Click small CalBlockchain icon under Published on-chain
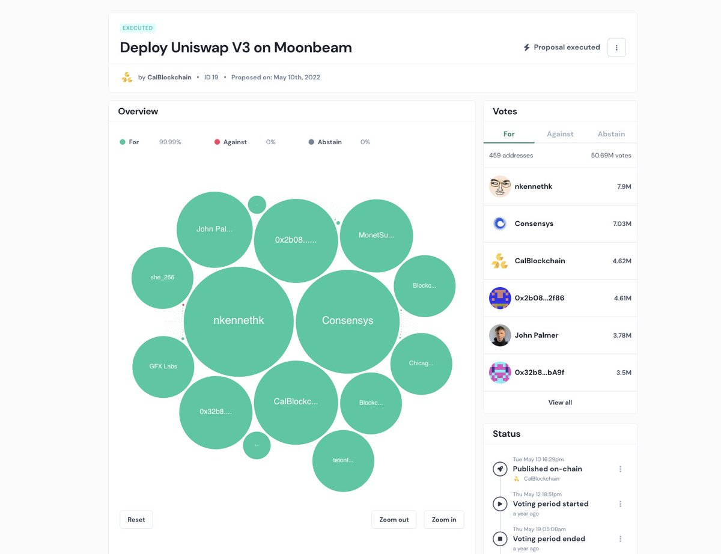 click(x=516, y=479)
